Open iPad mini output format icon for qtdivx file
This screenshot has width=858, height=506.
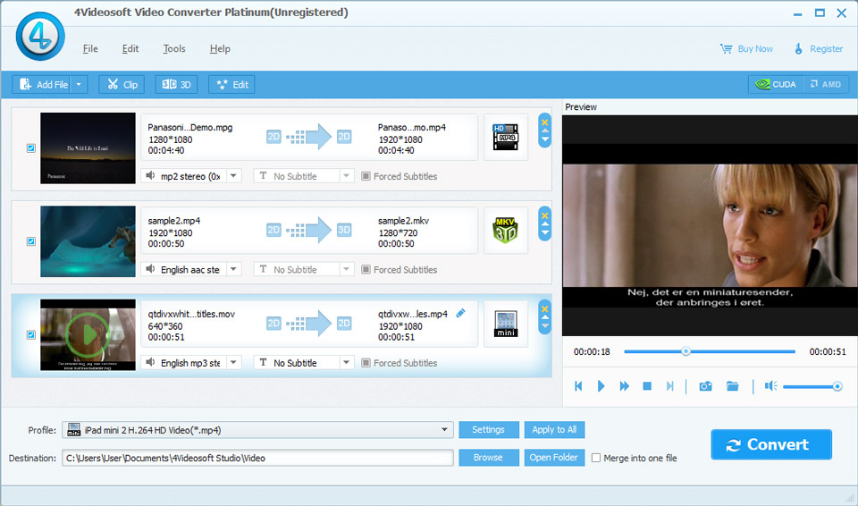tap(506, 324)
